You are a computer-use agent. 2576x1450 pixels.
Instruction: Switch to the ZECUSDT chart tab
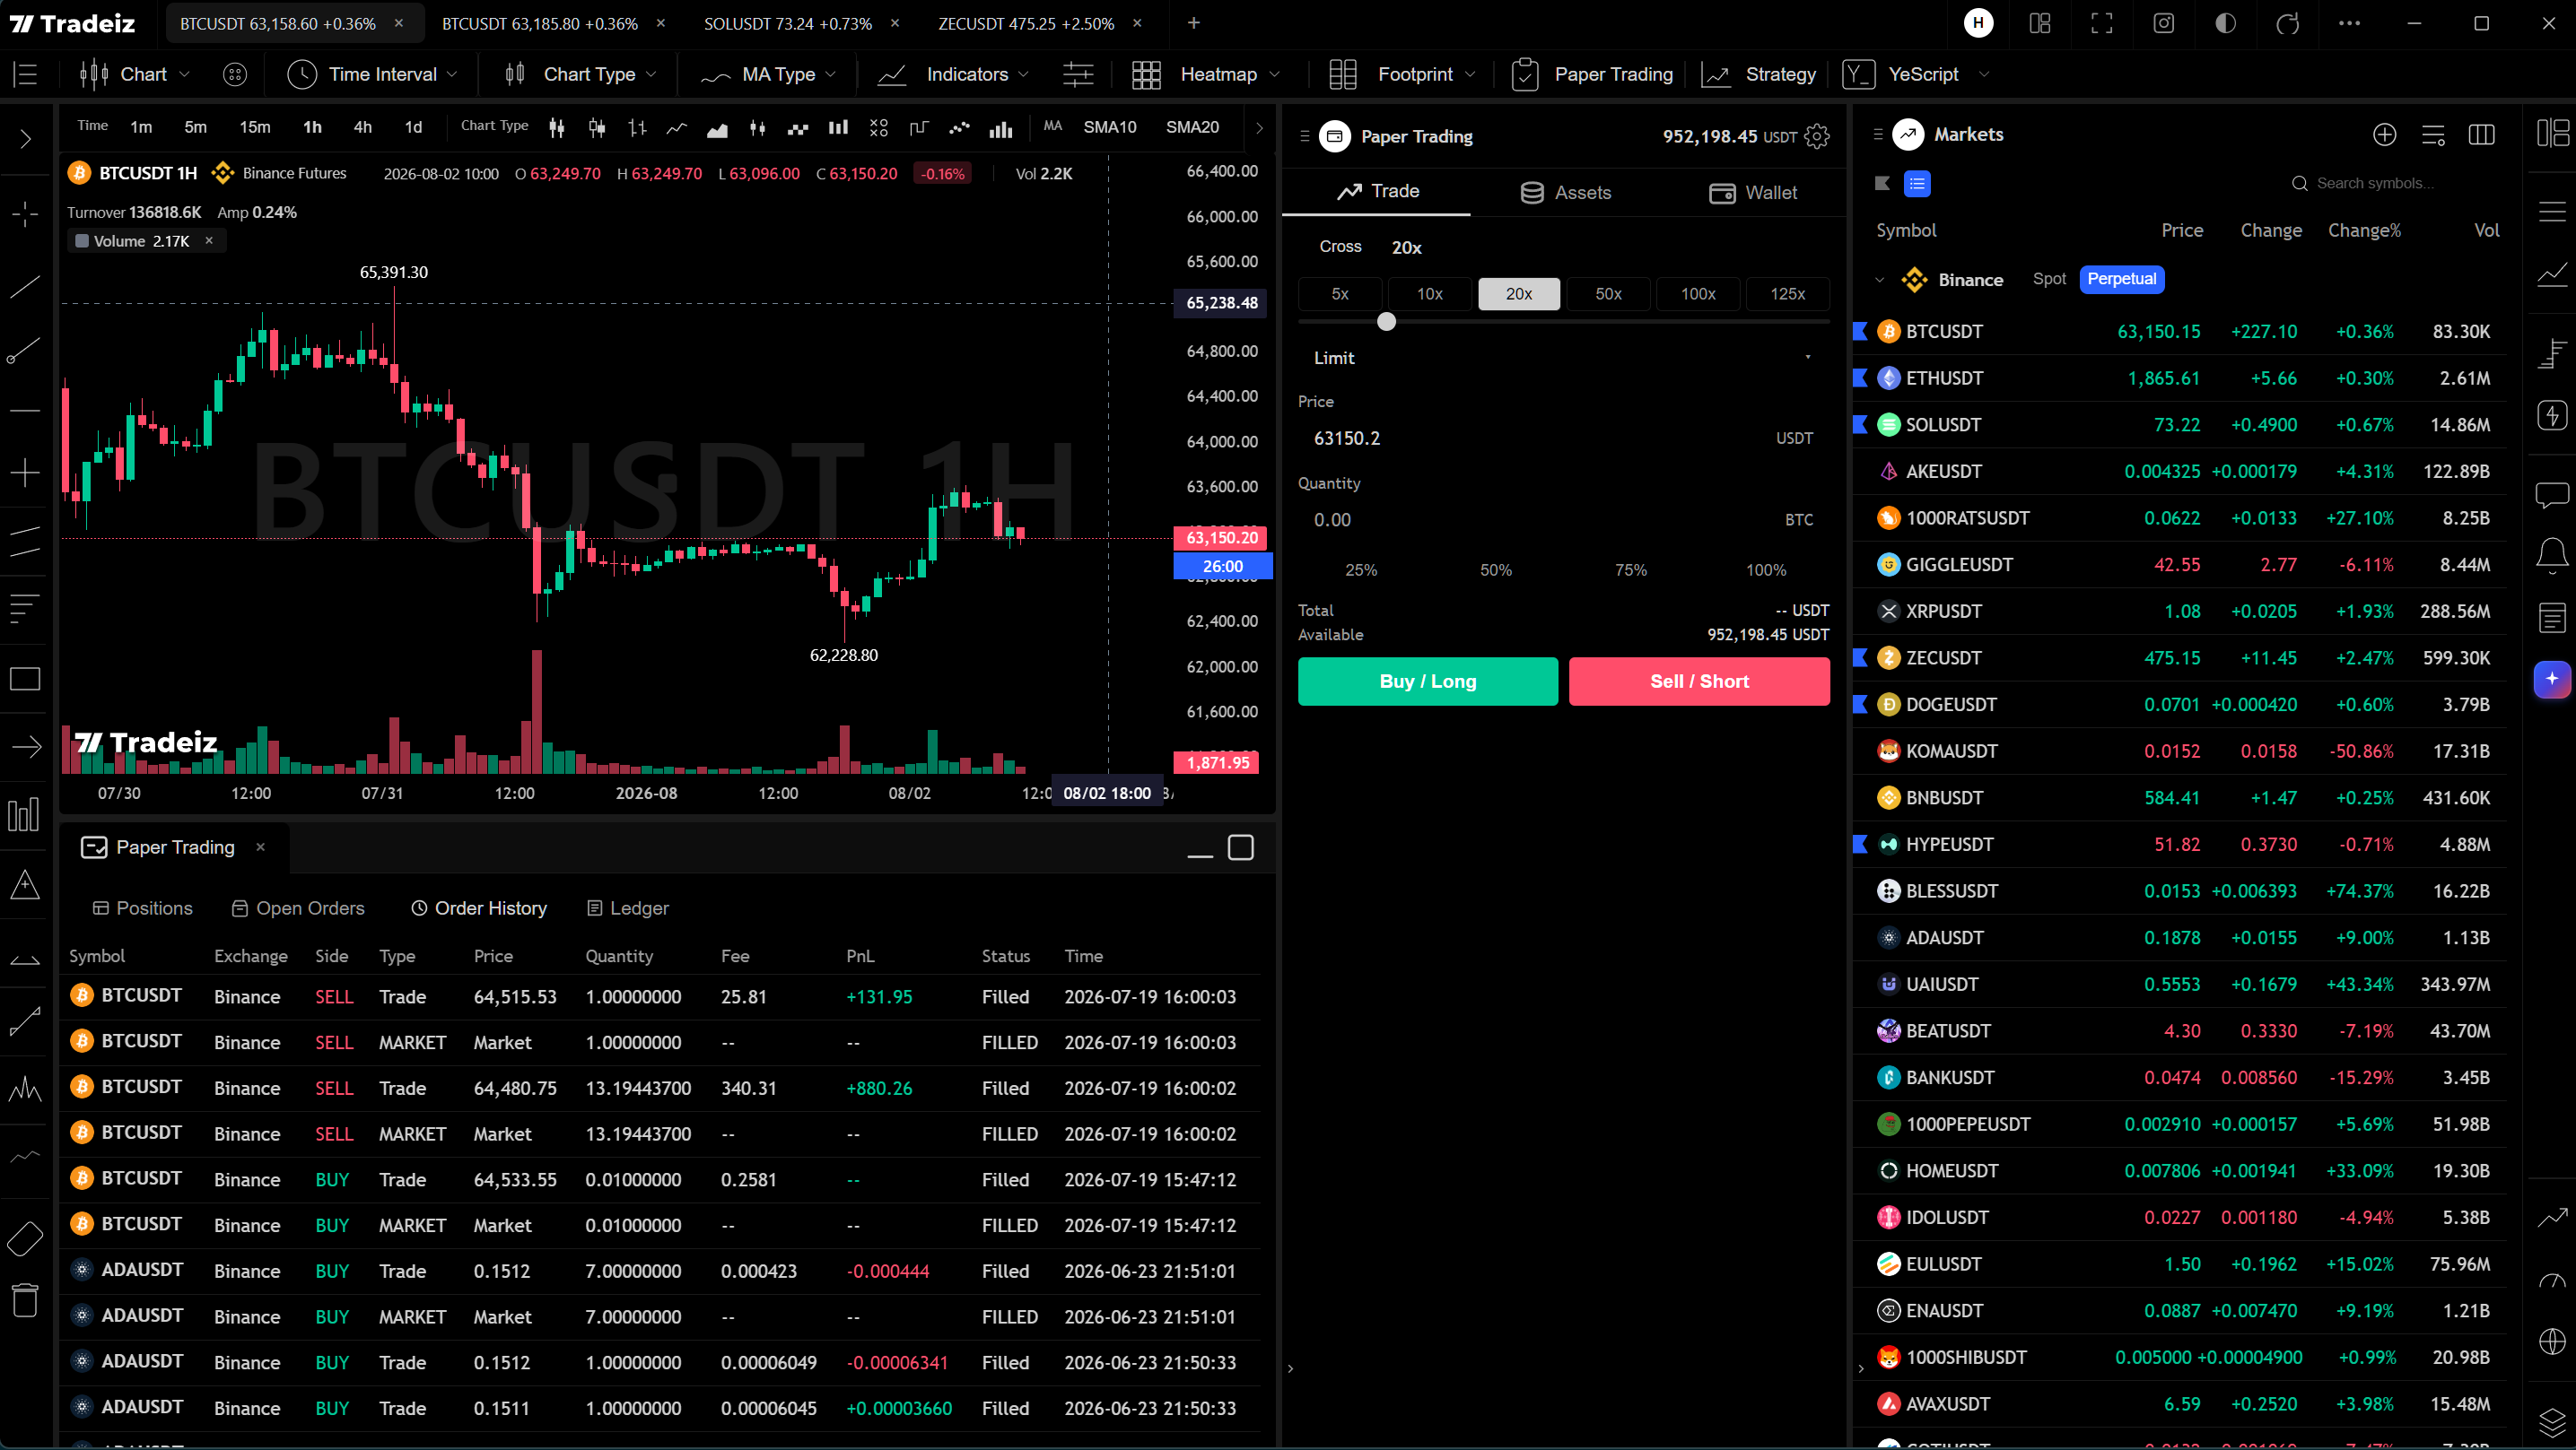pyautogui.click(x=1025, y=23)
